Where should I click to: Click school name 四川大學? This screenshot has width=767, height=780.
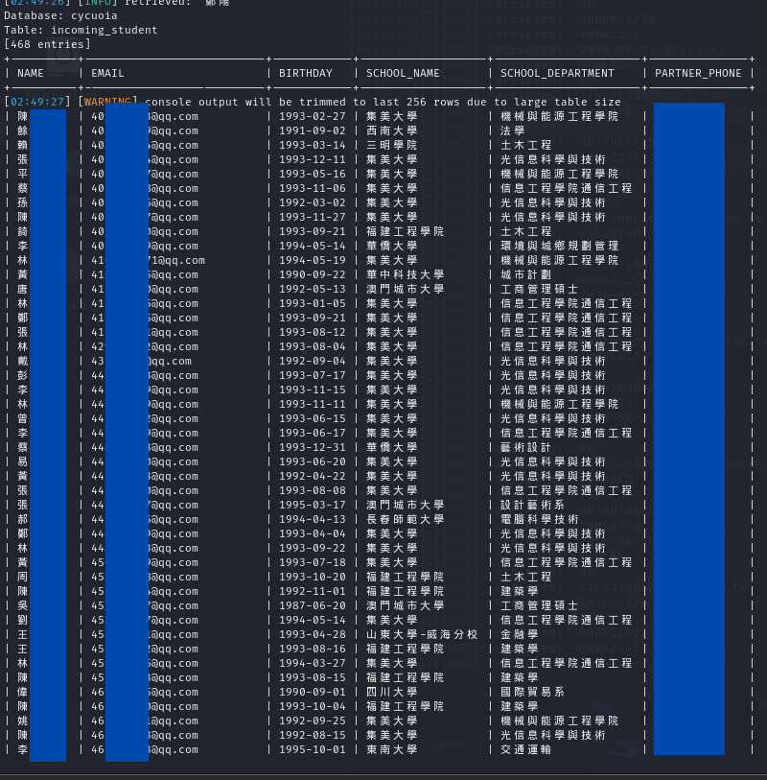point(392,692)
